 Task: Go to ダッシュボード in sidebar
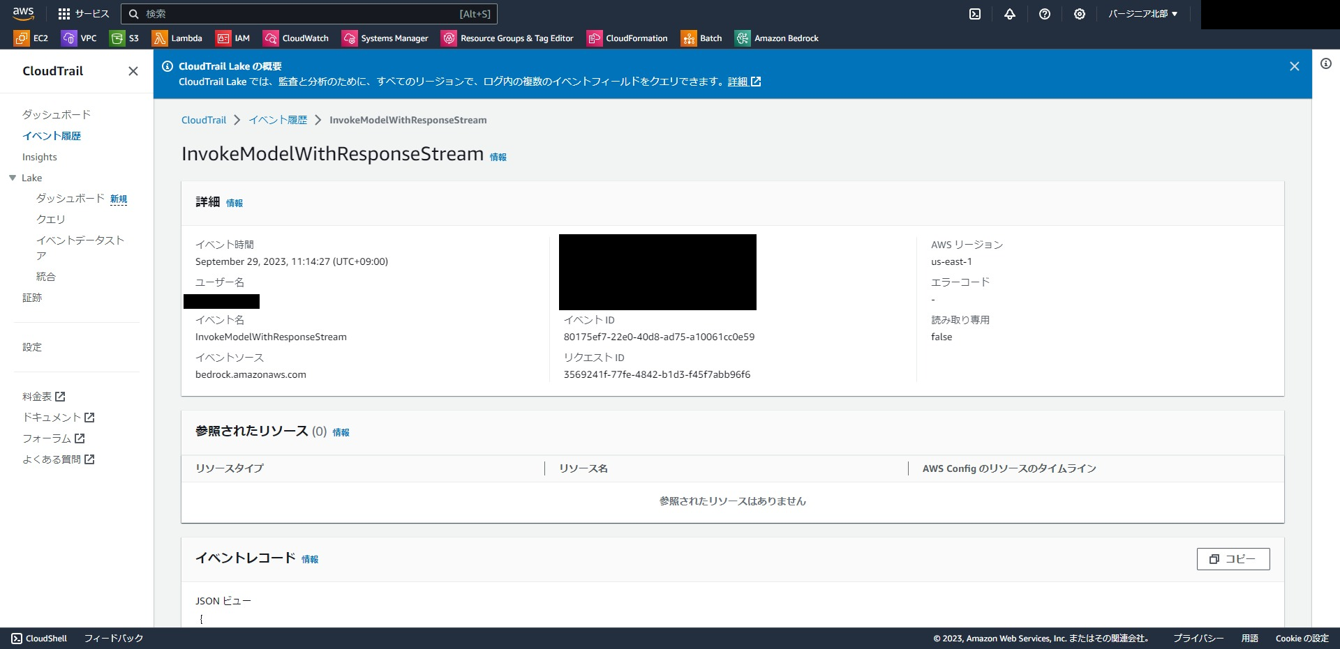tap(57, 114)
